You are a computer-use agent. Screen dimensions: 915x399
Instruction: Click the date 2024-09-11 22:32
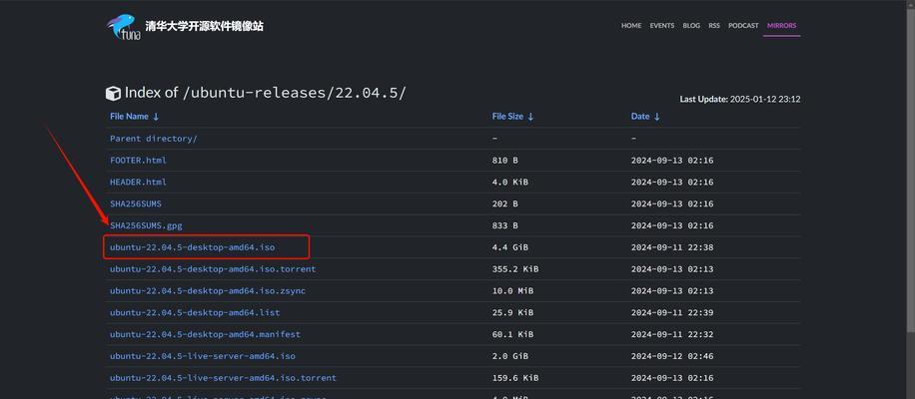(672, 334)
